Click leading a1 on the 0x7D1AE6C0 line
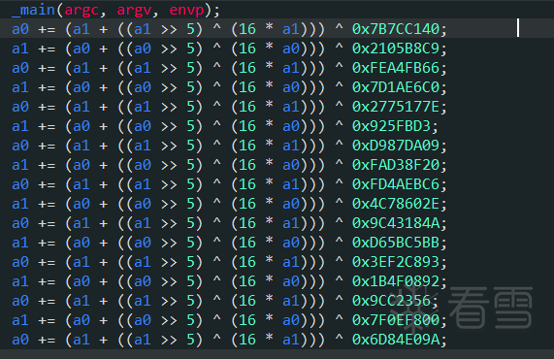This screenshot has height=359, width=554. [x=20, y=87]
